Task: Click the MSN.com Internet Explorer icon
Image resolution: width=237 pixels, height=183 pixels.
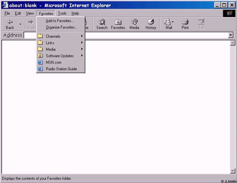Action: click(x=40, y=62)
